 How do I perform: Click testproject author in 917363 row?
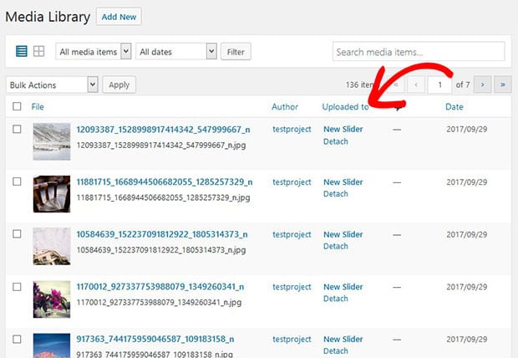point(292,339)
